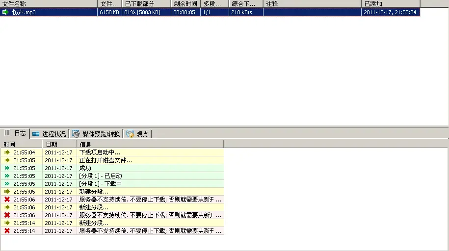Click the 已添加 column header
Viewport: 449px width, 251px height.
[391, 4]
